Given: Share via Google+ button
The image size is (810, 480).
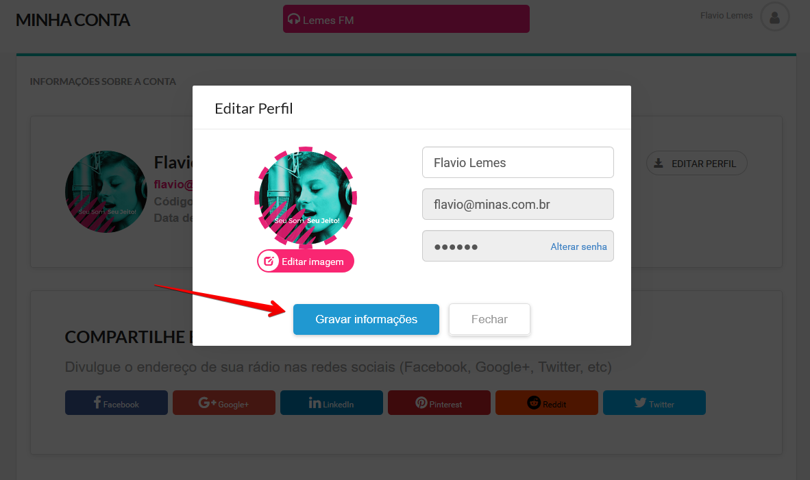Looking at the screenshot, I should pos(223,403).
